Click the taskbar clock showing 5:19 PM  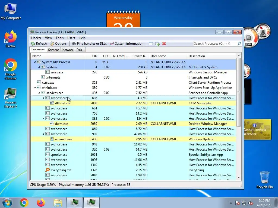tap(264, 203)
